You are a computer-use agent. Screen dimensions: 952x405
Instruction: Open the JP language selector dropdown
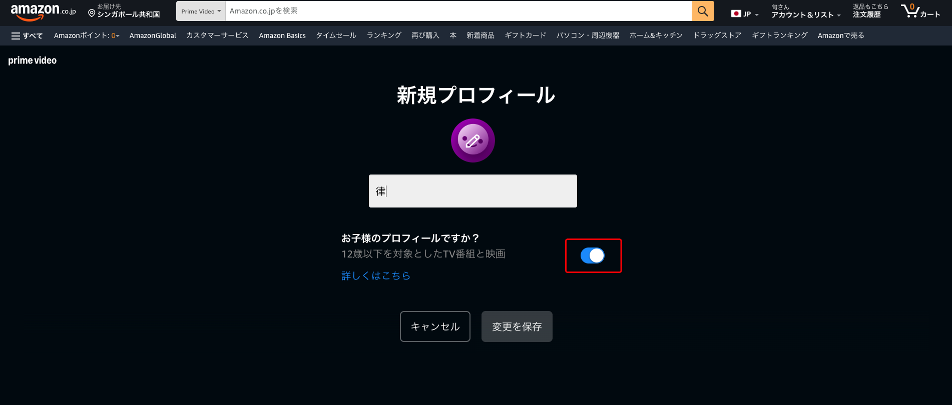point(745,14)
